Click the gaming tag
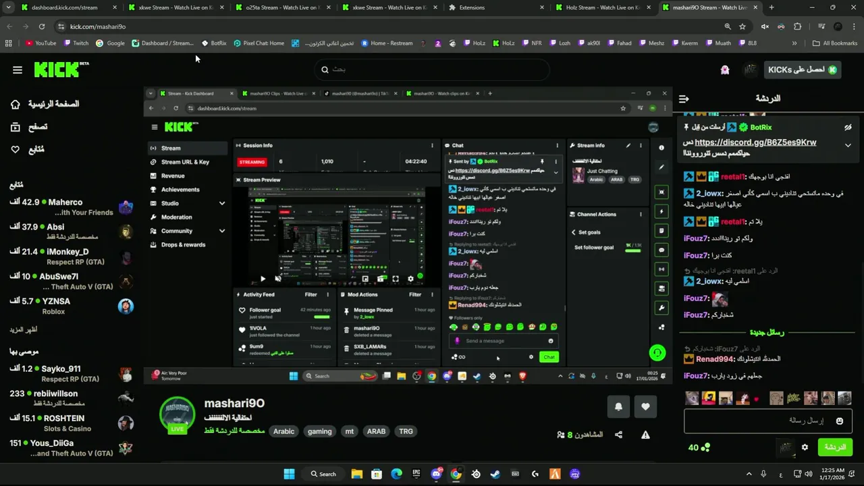This screenshot has width=864, height=486. click(x=319, y=431)
